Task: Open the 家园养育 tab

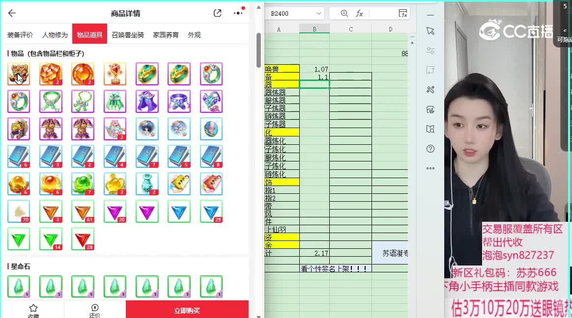Action: point(166,35)
